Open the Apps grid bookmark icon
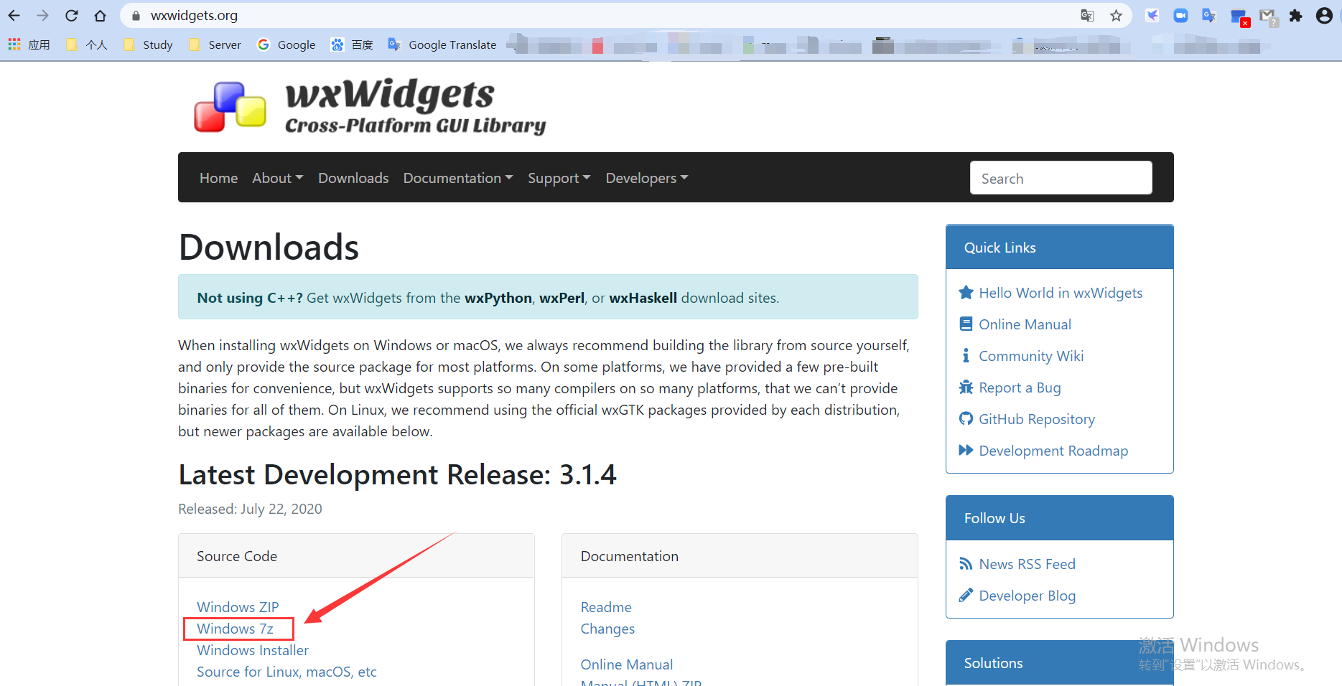This screenshot has width=1342, height=686. pyautogui.click(x=14, y=44)
